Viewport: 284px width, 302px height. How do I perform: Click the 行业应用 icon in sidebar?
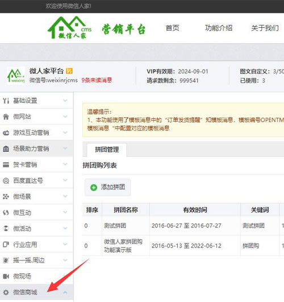6,245
